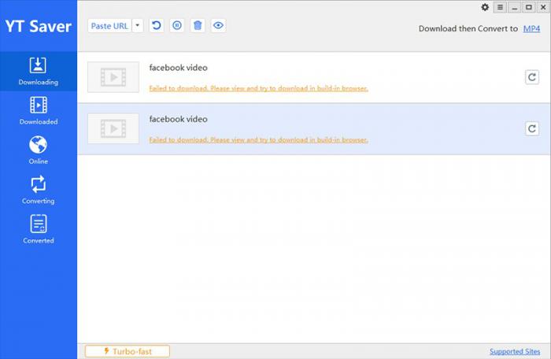
Task: Click the second facebook video title
Action: pos(178,119)
